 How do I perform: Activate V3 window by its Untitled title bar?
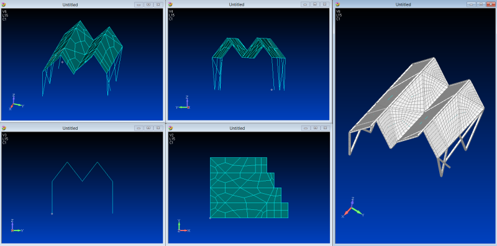(x=70, y=128)
